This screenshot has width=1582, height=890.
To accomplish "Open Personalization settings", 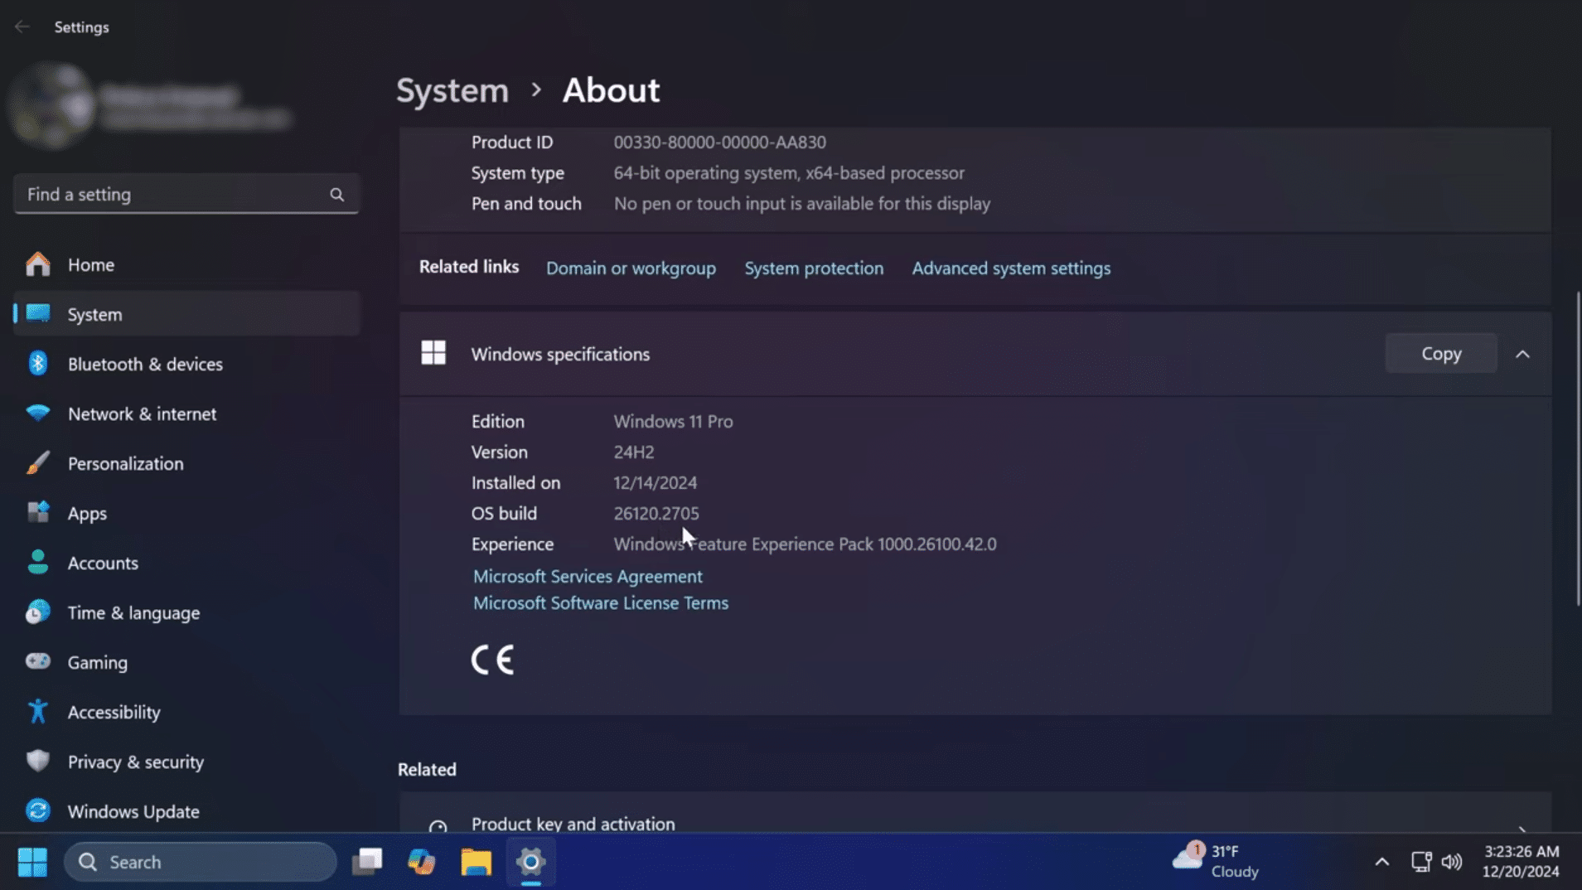I will (186, 463).
